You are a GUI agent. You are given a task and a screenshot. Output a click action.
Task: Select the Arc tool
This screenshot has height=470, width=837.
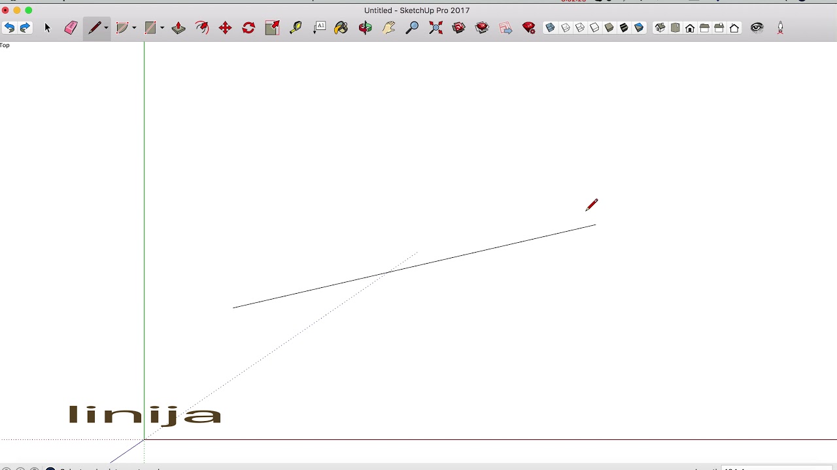coord(122,27)
